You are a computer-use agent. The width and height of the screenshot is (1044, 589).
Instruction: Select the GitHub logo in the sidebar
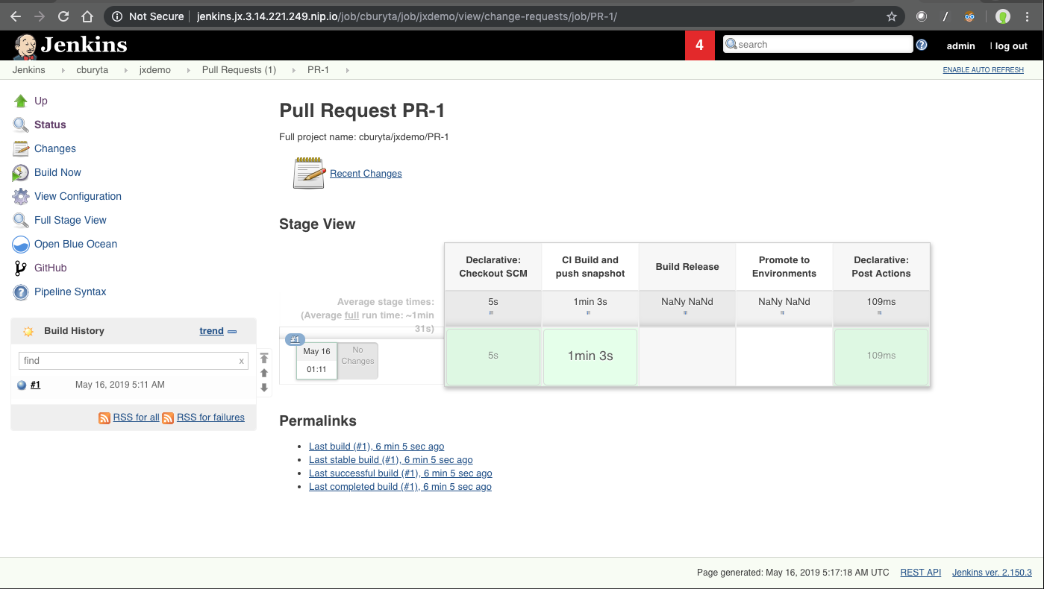tap(20, 268)
